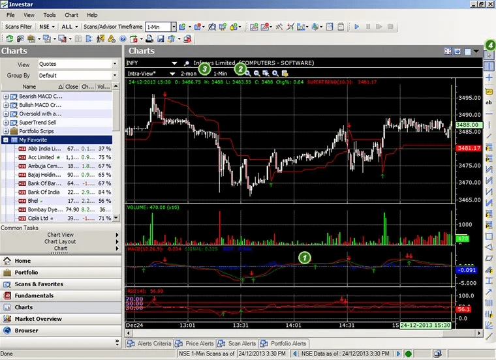The width and height of the screenshot is (496, 360).
Task: Open the Scans & Favorites section
Action: click(x=61, y=284)
